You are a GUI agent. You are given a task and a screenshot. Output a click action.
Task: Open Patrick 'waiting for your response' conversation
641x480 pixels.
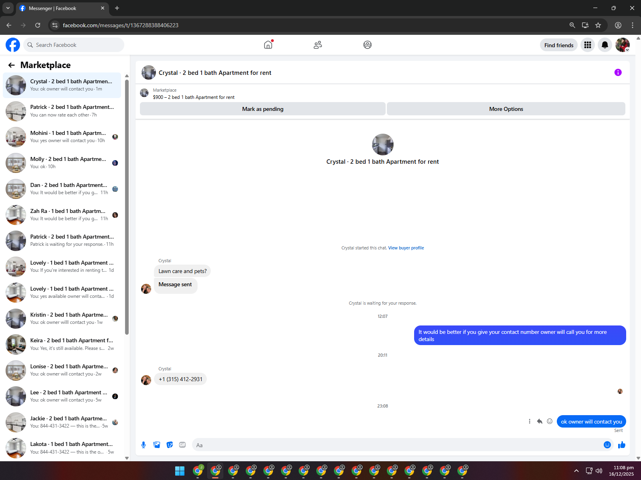point(62,241)
